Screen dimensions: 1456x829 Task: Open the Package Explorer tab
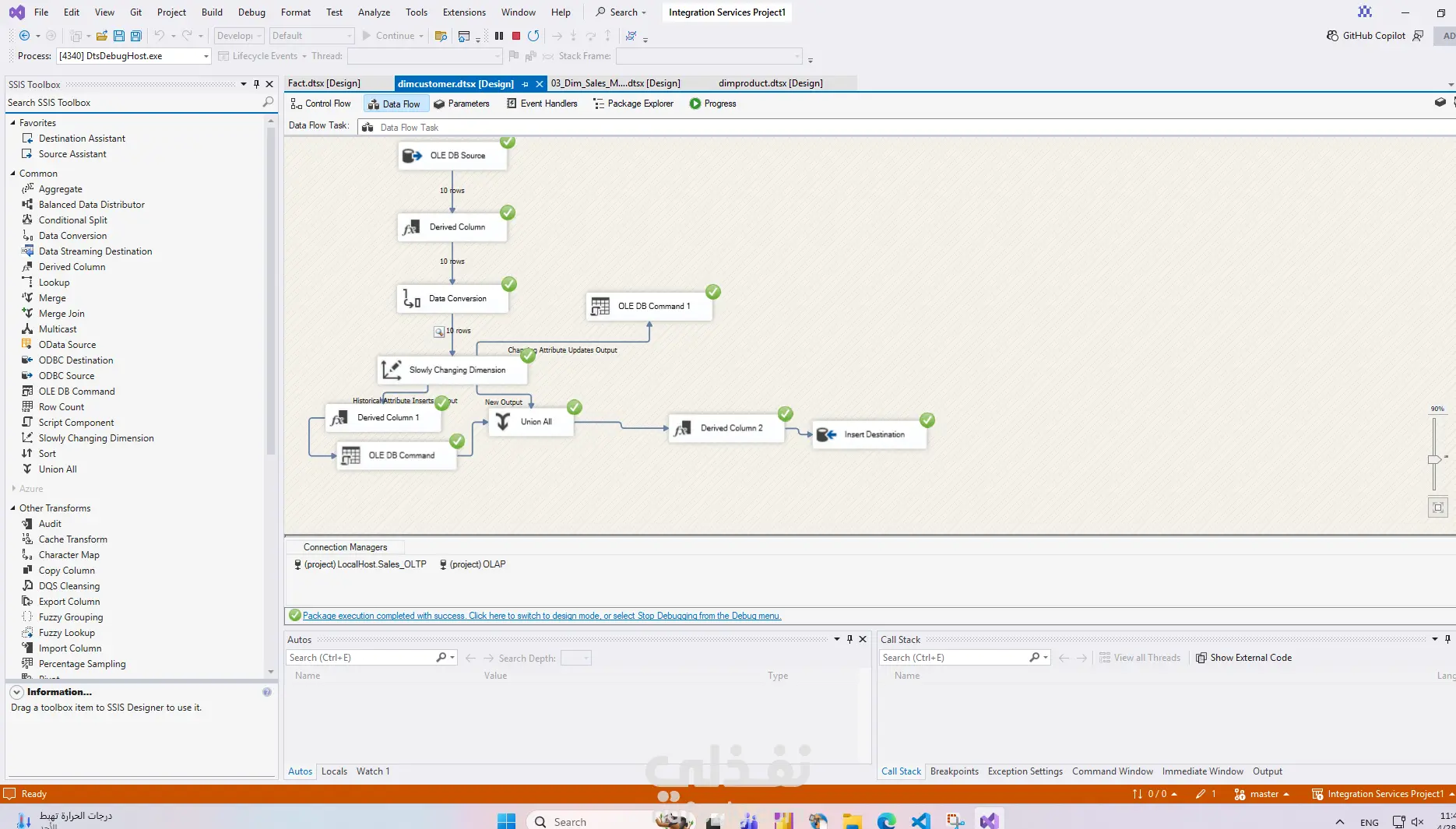pos(633,104)
